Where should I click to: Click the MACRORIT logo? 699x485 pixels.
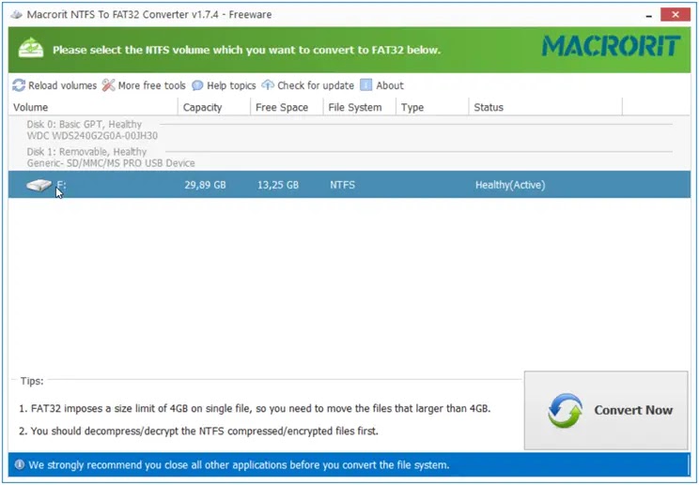612,46
